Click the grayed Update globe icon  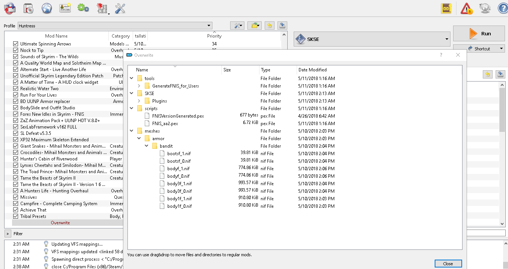click(x=485, y=8)
